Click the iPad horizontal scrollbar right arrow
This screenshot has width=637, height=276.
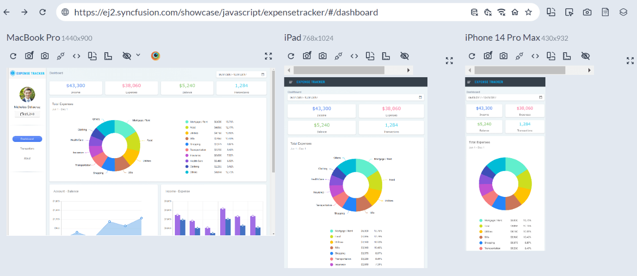coord(408,70)
